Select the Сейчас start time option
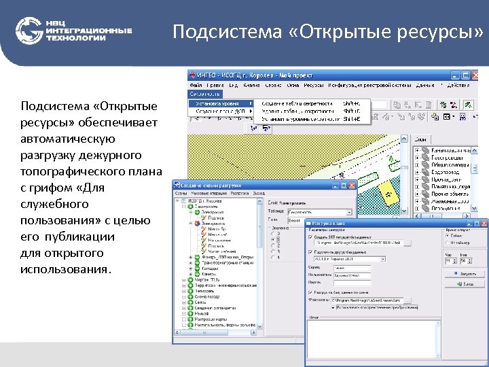 pyautogui.click(x=448, y=236)
